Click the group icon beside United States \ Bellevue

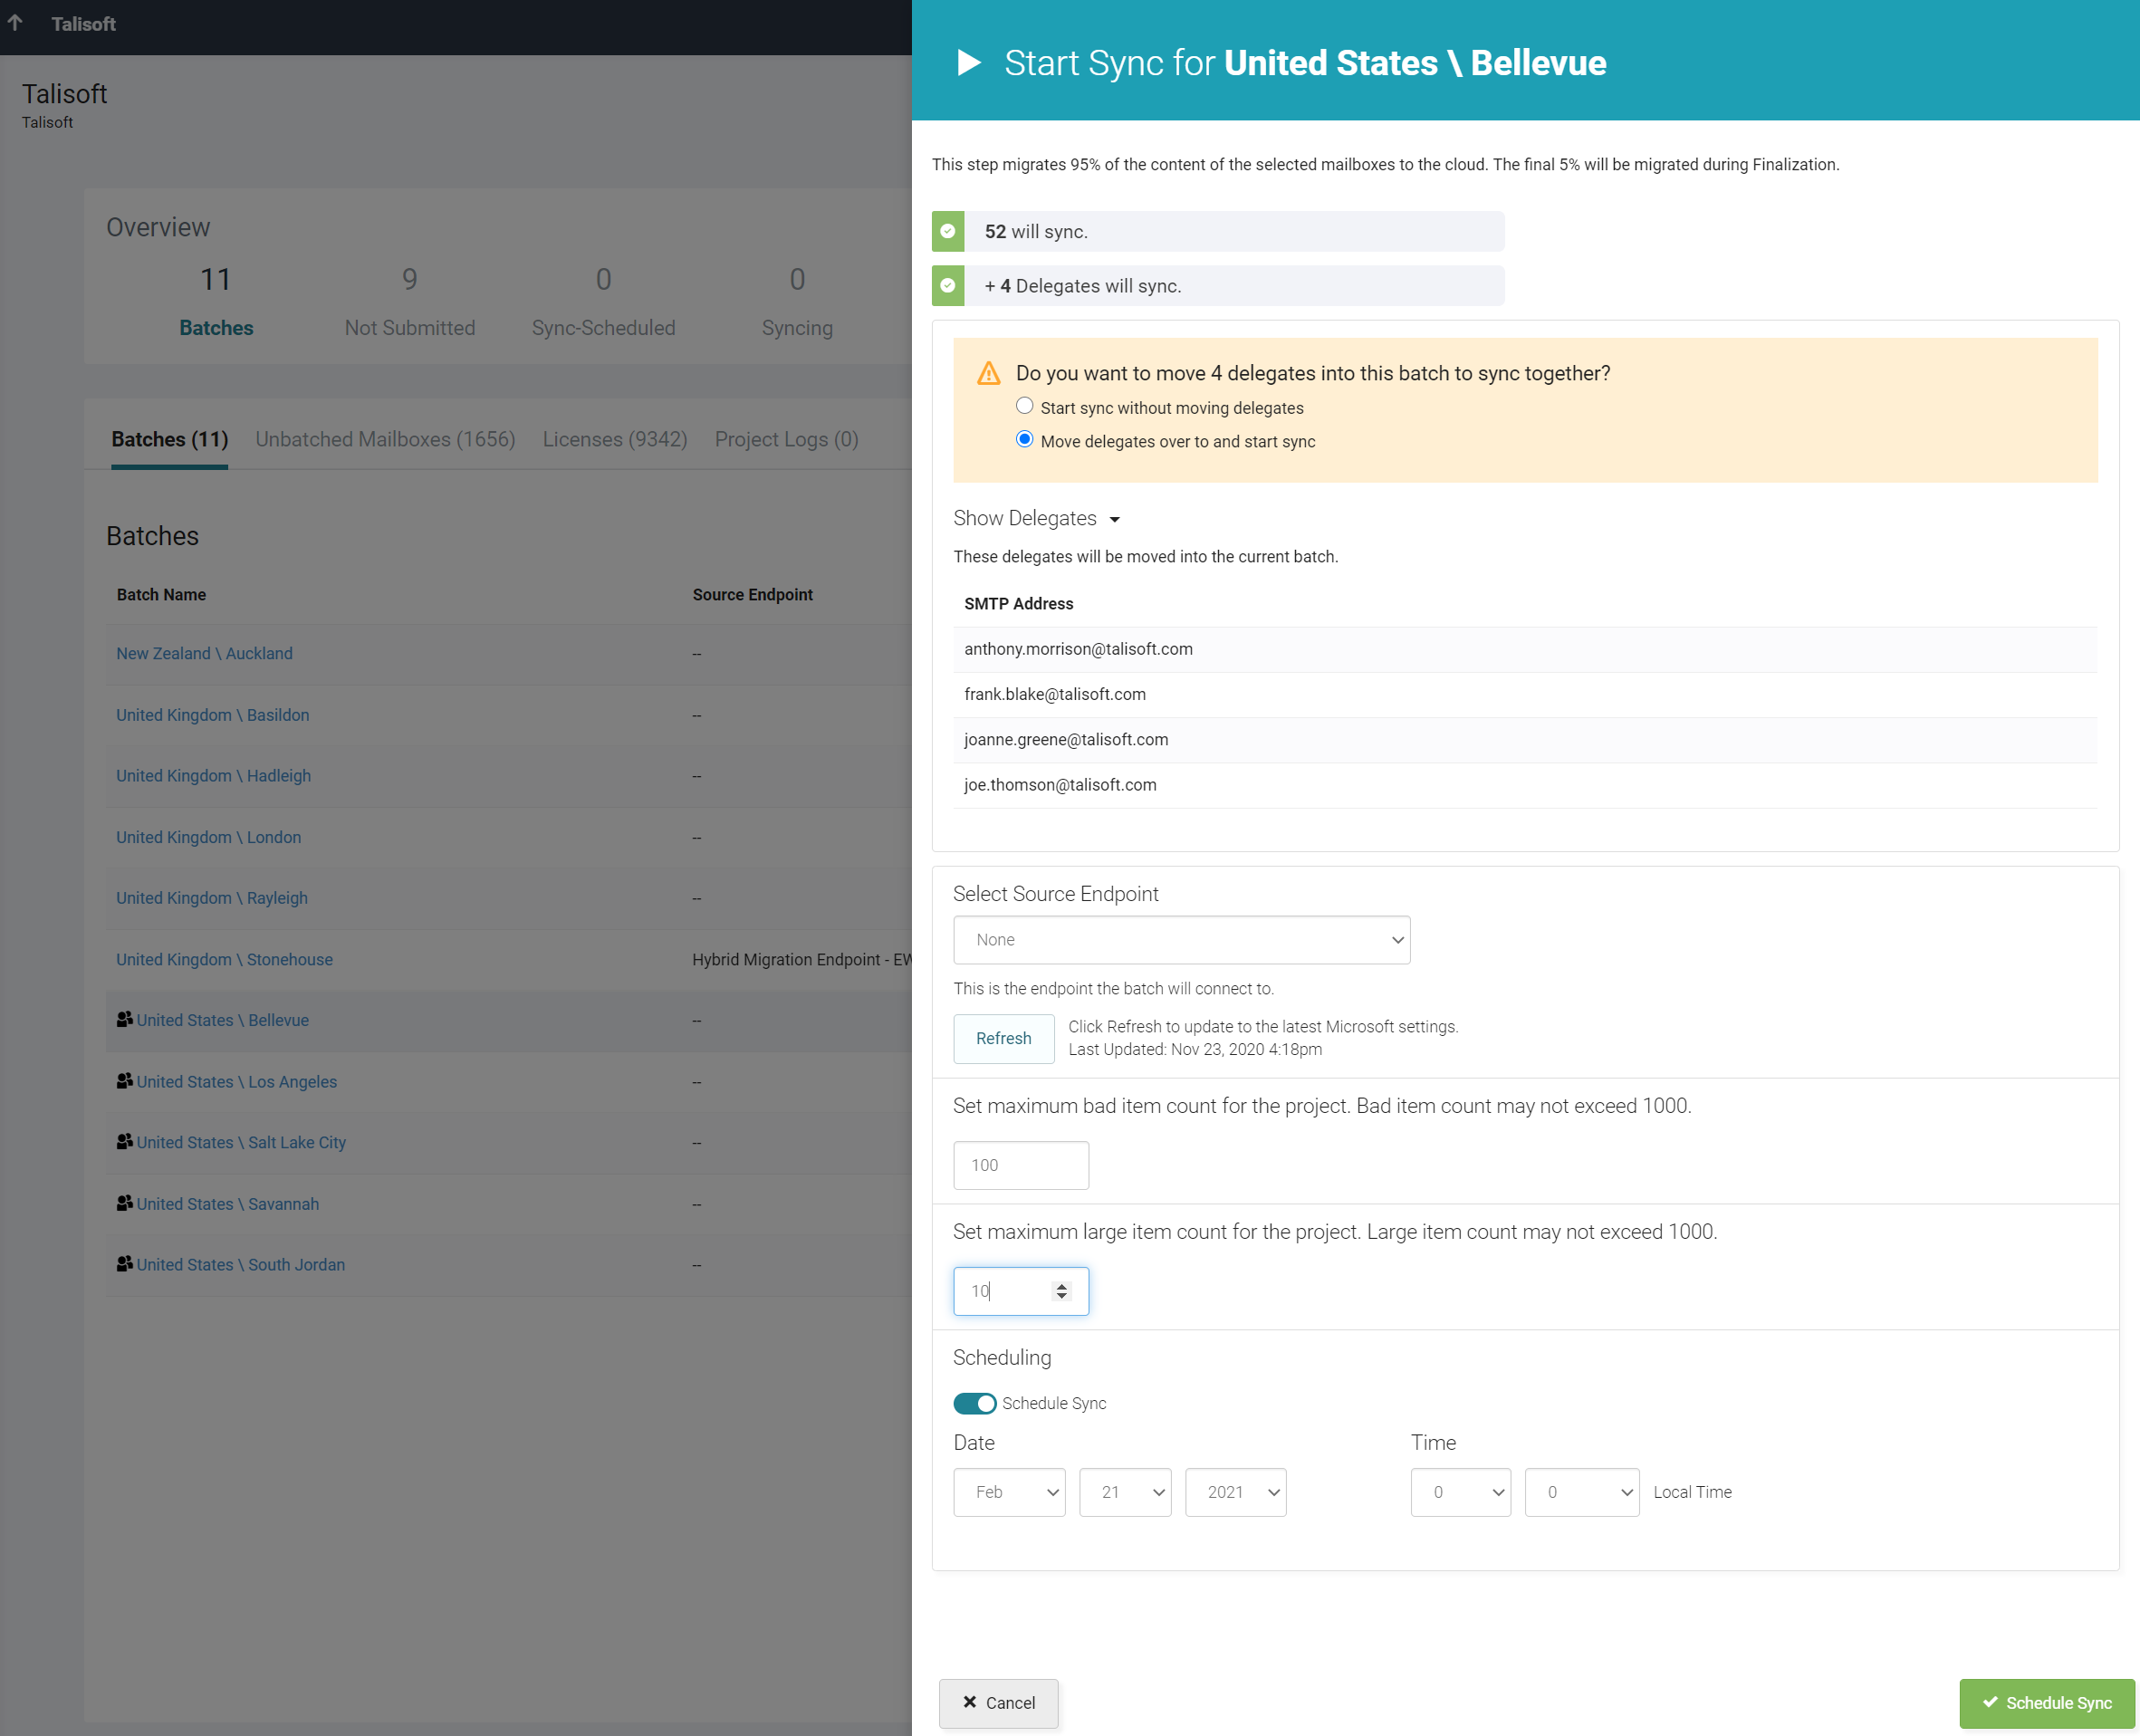125,1019
